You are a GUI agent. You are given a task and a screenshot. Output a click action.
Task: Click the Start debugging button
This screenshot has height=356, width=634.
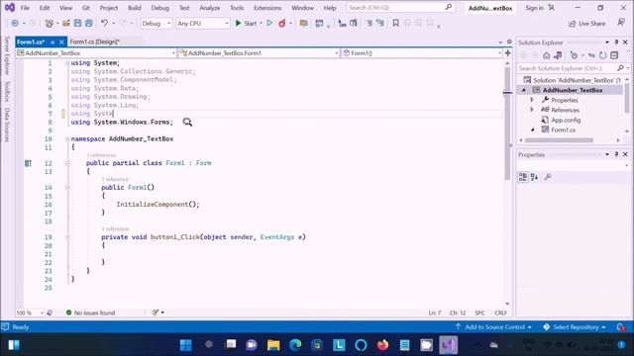coord(246,24)
